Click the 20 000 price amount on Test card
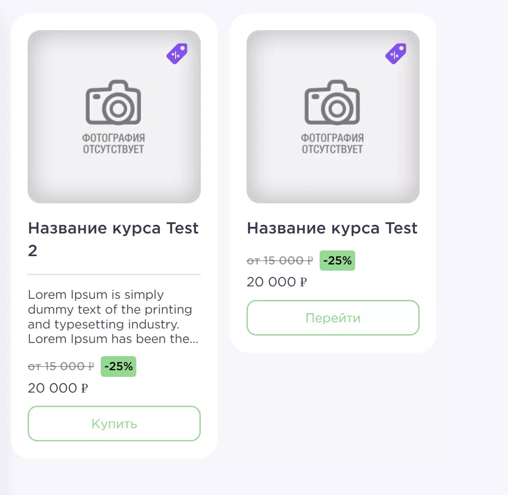This screenshot has height=495, width=508. [271, 282]
